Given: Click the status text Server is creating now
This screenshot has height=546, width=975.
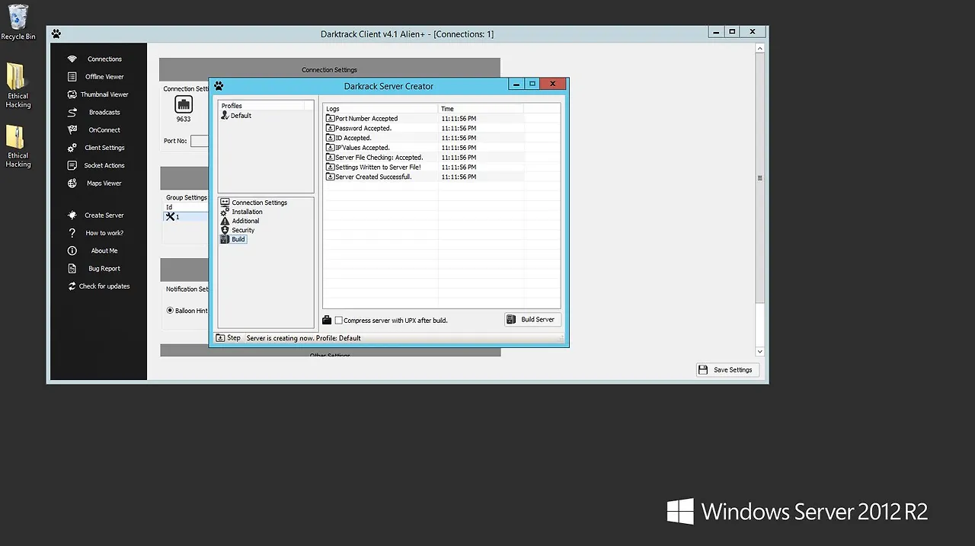Looking at the screenshot, I should (x=304, y=338).
